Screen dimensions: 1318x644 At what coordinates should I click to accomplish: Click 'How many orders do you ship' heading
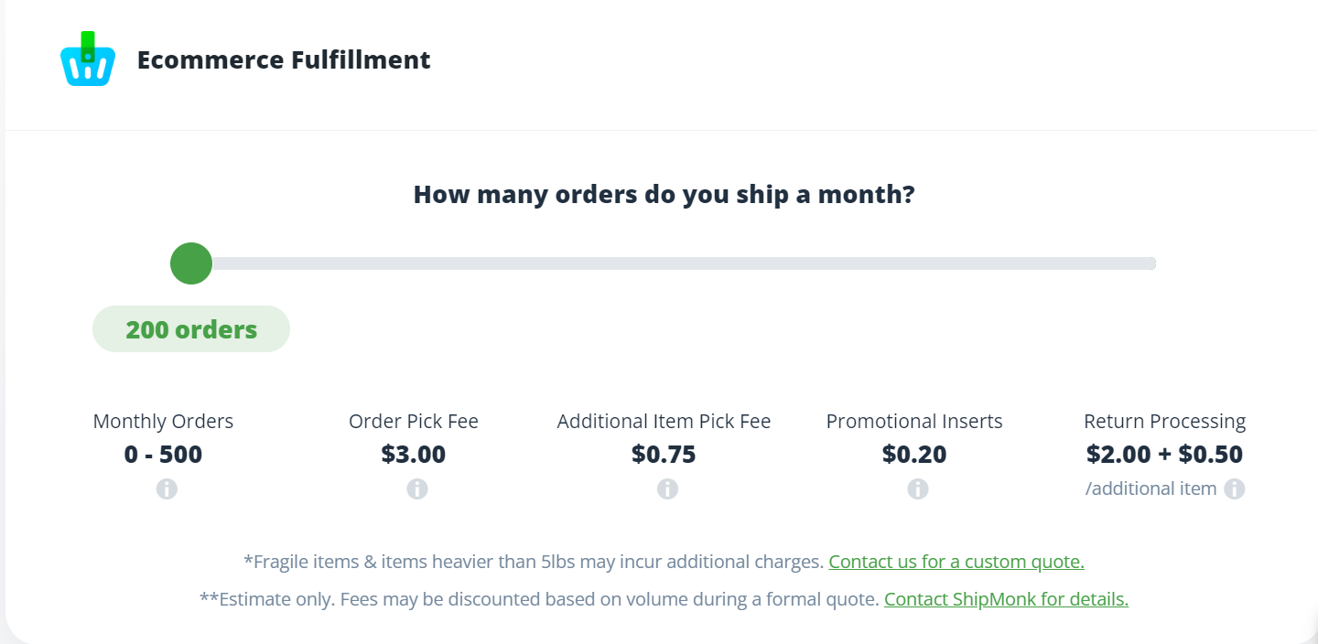click(x=664, y=195)
